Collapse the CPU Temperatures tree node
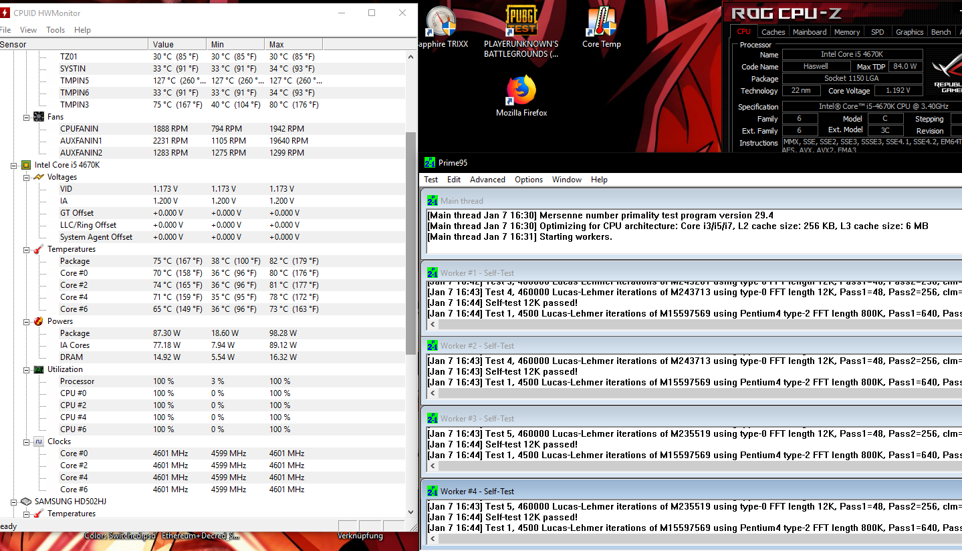Viewport: 962px width, 551px height. pyautogui.click(x=27, y=249)
